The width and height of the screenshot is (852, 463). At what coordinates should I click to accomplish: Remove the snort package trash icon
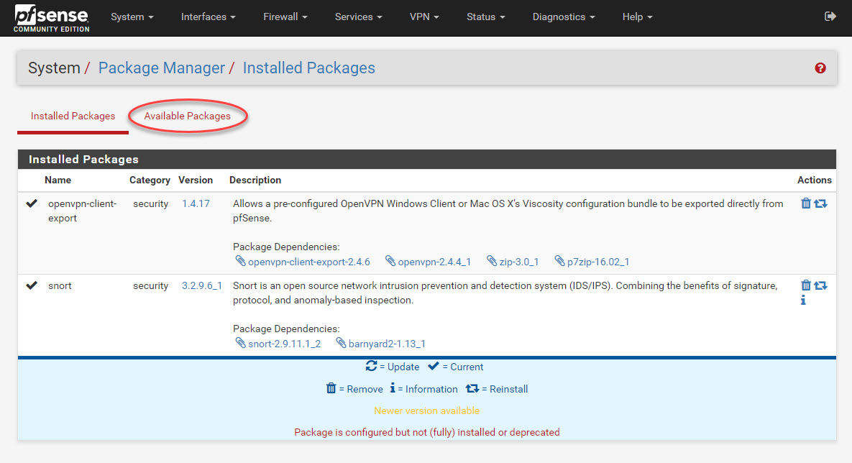coord(806,285)
